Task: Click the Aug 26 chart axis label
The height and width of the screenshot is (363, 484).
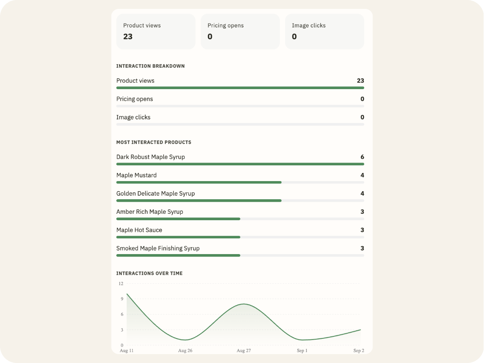Action: 185,351
